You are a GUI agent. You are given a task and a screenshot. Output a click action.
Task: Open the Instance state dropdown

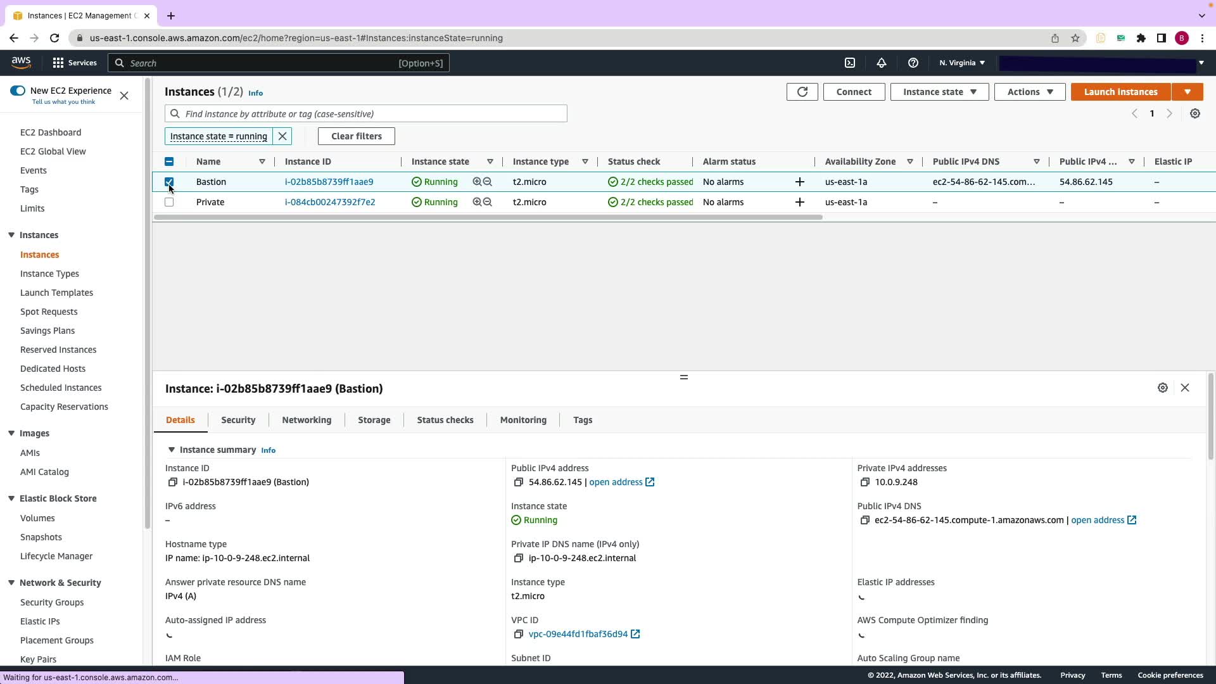coord(939,92)
